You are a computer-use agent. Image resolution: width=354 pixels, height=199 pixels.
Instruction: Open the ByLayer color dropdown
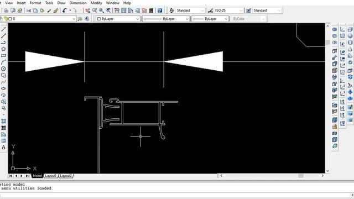(138, 19)
